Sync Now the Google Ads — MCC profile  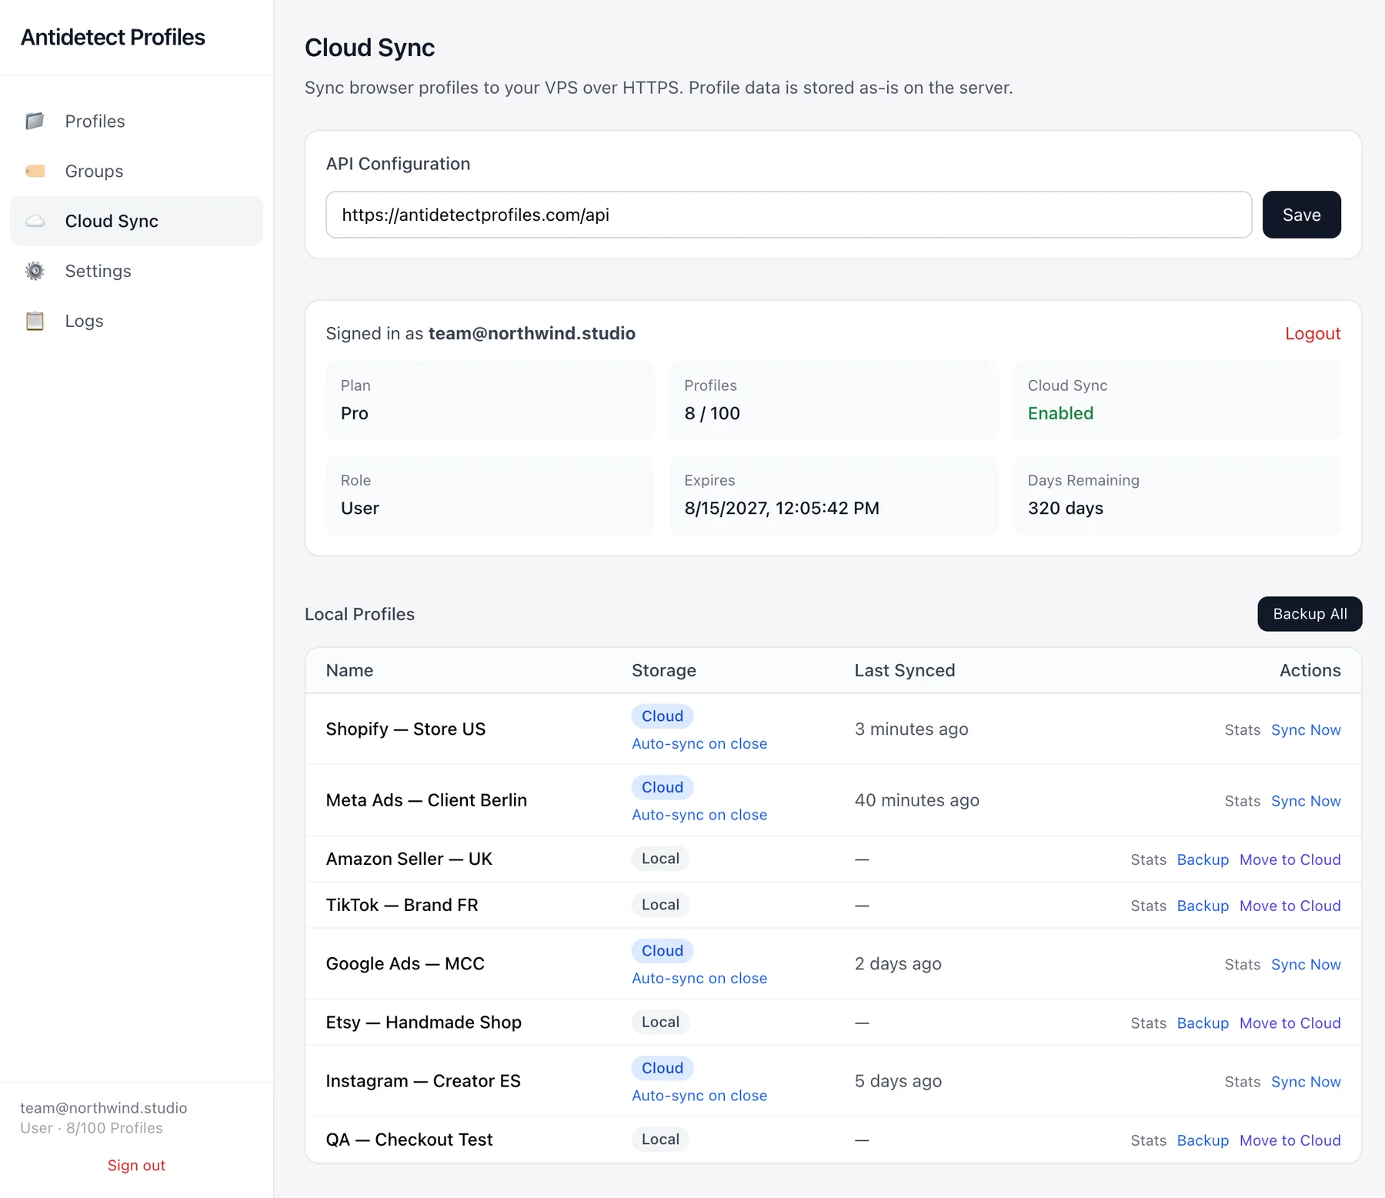[1306, 964]
